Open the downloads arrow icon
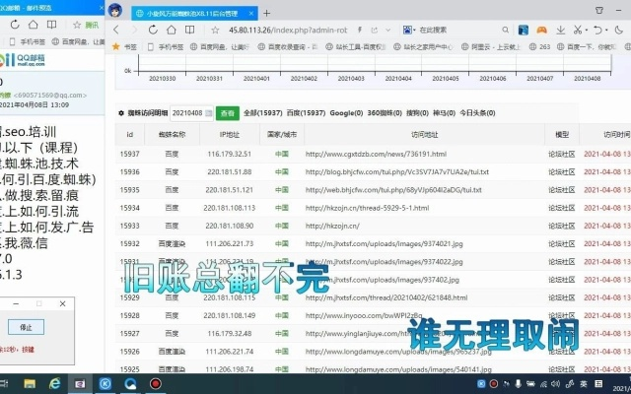 click(x=561, y=30)
